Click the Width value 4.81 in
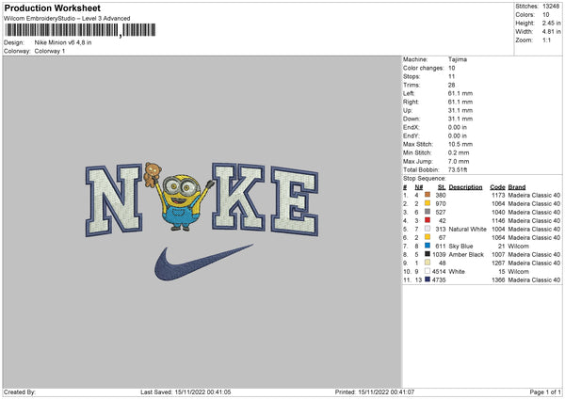This screenshot has height=399, width=565. 551,32
